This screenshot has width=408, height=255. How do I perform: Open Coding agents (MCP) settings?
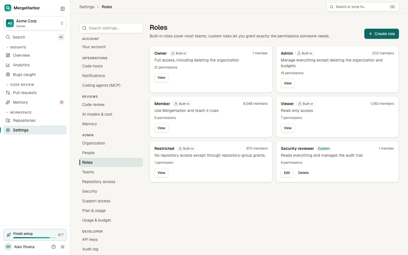pos(111,85)
